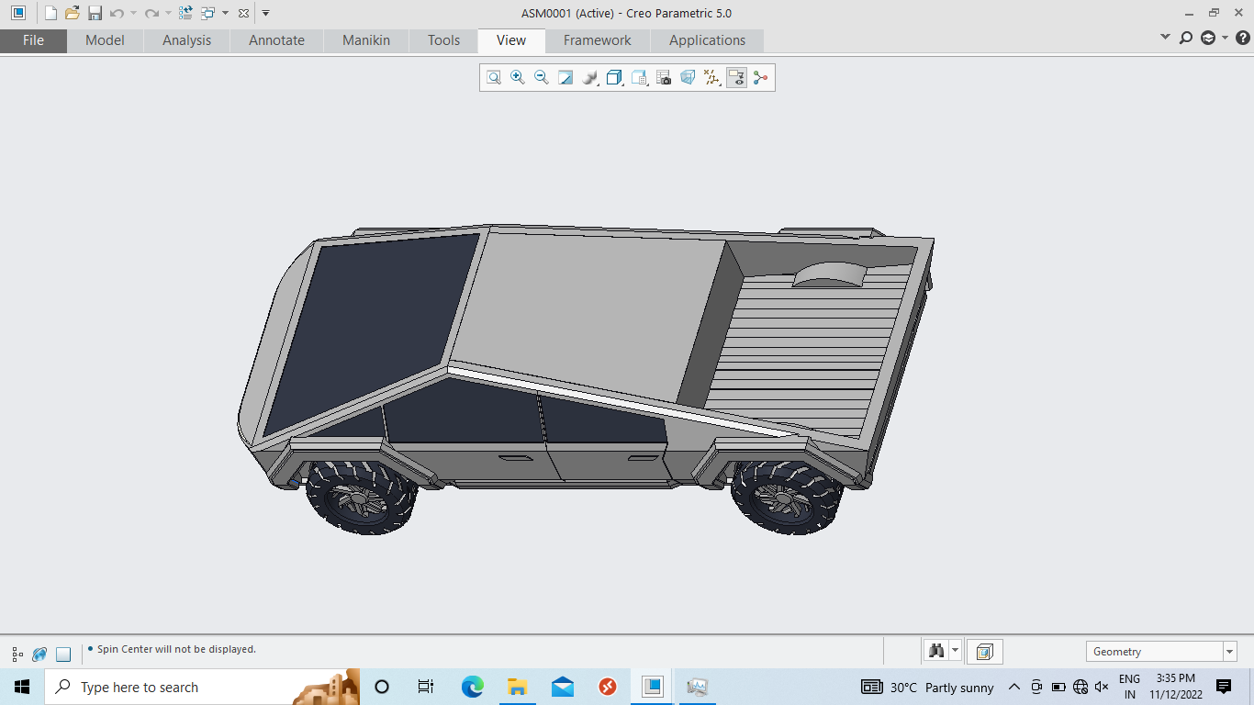Click the Cybertruck model in viewport
1254x705 pixels.
(585, 379)
